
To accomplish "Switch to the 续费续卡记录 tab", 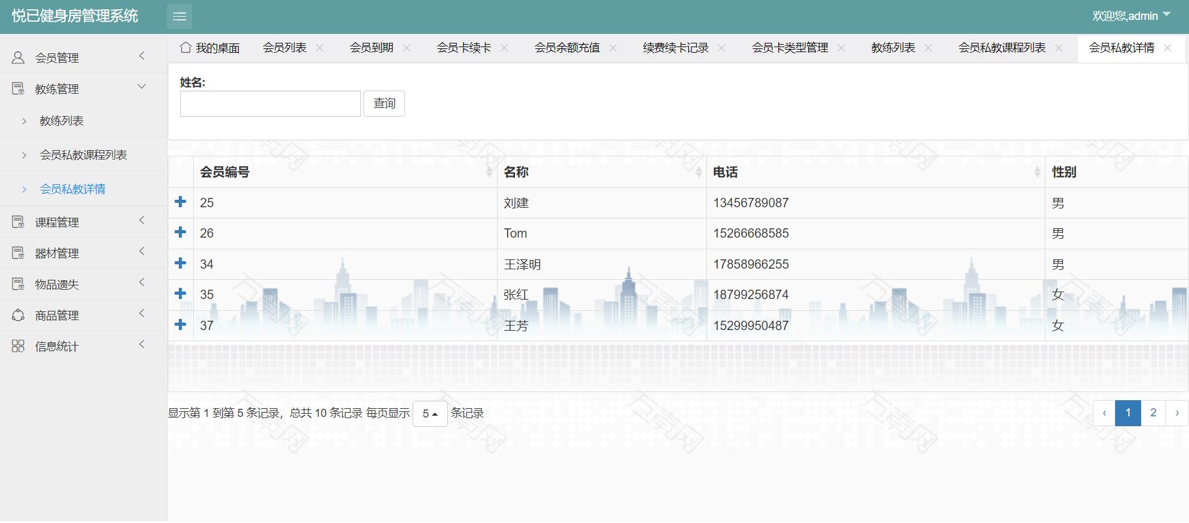I will click(x=676, y=48).
